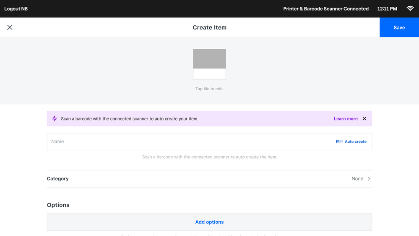Click Printer & Barcode Scanner Connected status
The height and width of the screenshot is (236, 419).
(x=326, y=8)
